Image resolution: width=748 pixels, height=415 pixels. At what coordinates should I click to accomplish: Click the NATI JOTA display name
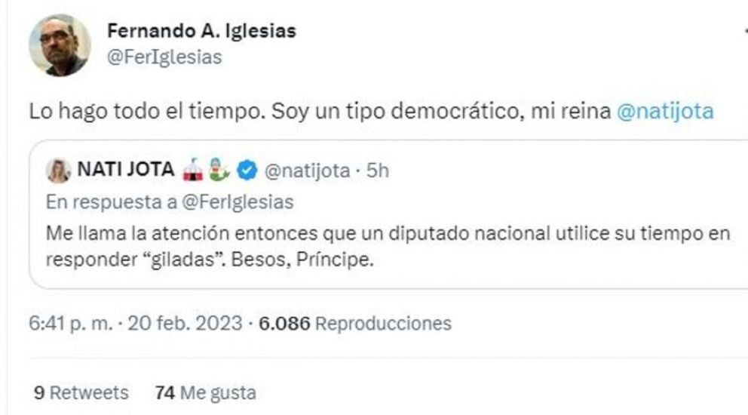(x=124, y=172)
